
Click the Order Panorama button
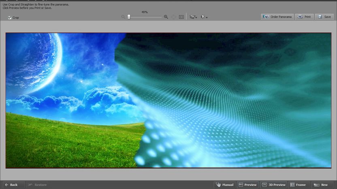coord(277,17)
